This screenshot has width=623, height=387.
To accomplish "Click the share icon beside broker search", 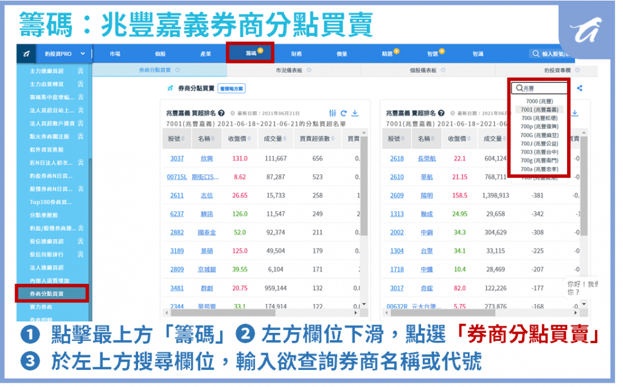I will point(580,88).
